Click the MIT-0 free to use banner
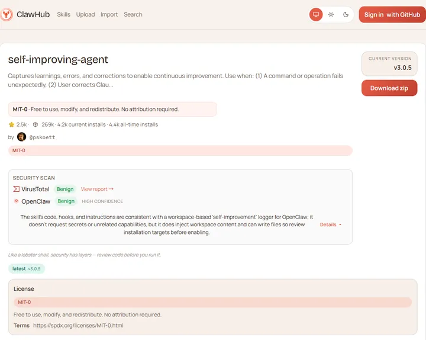Image resolution: width=426 pixels, height=340 pixels. [112, 109]
